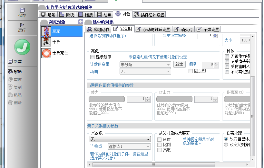
Task: Open the 连接点1 dropdown
Action: click(129, 146)
